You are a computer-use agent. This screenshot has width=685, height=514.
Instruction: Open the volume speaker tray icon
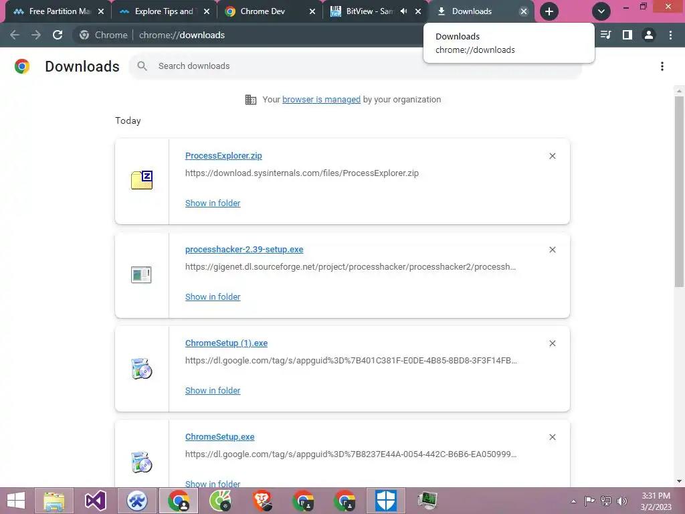click(x=622, y=501)
